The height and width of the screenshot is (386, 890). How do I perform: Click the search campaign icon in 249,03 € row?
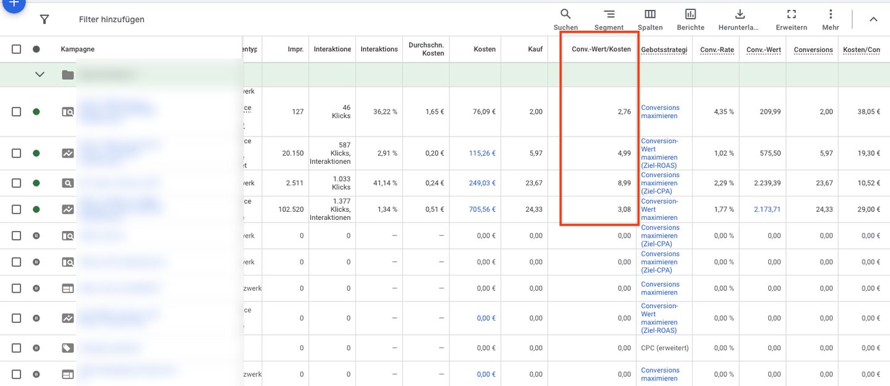[68, 183]
